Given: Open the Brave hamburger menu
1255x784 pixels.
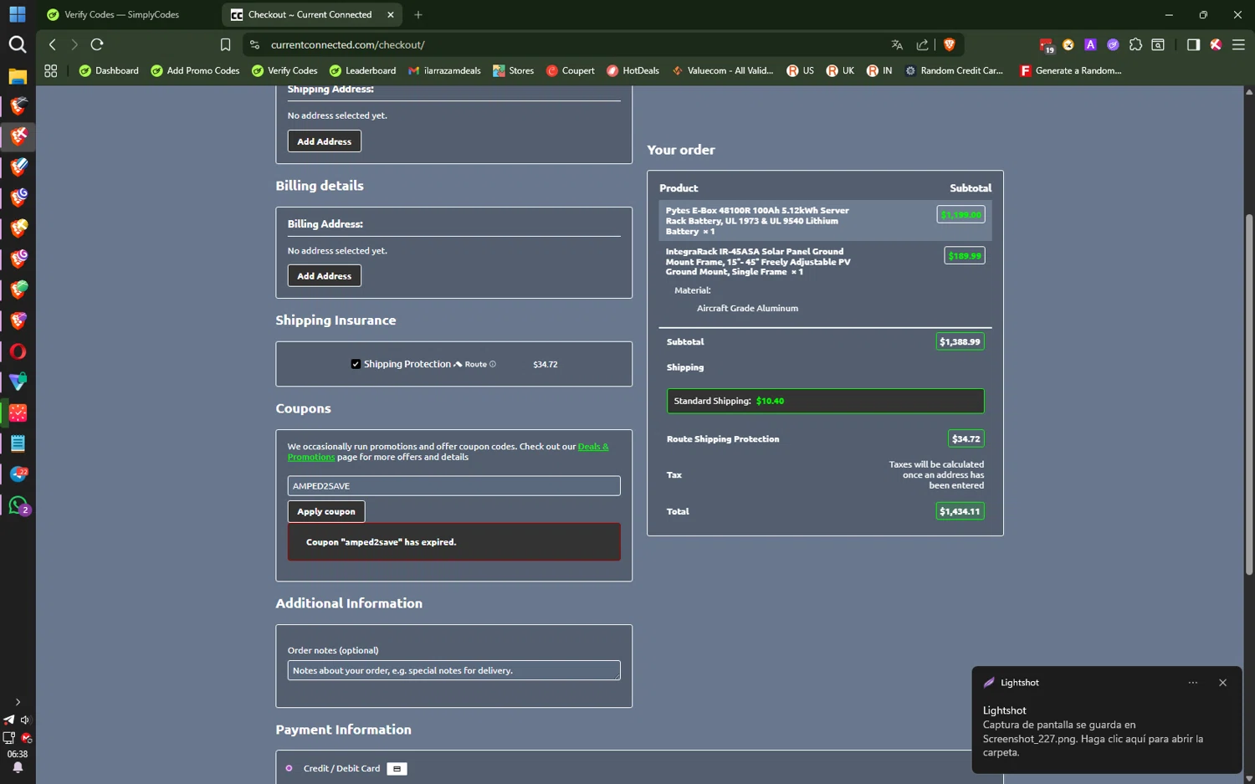Looking at the screenshot, I should pos(1238,44).
